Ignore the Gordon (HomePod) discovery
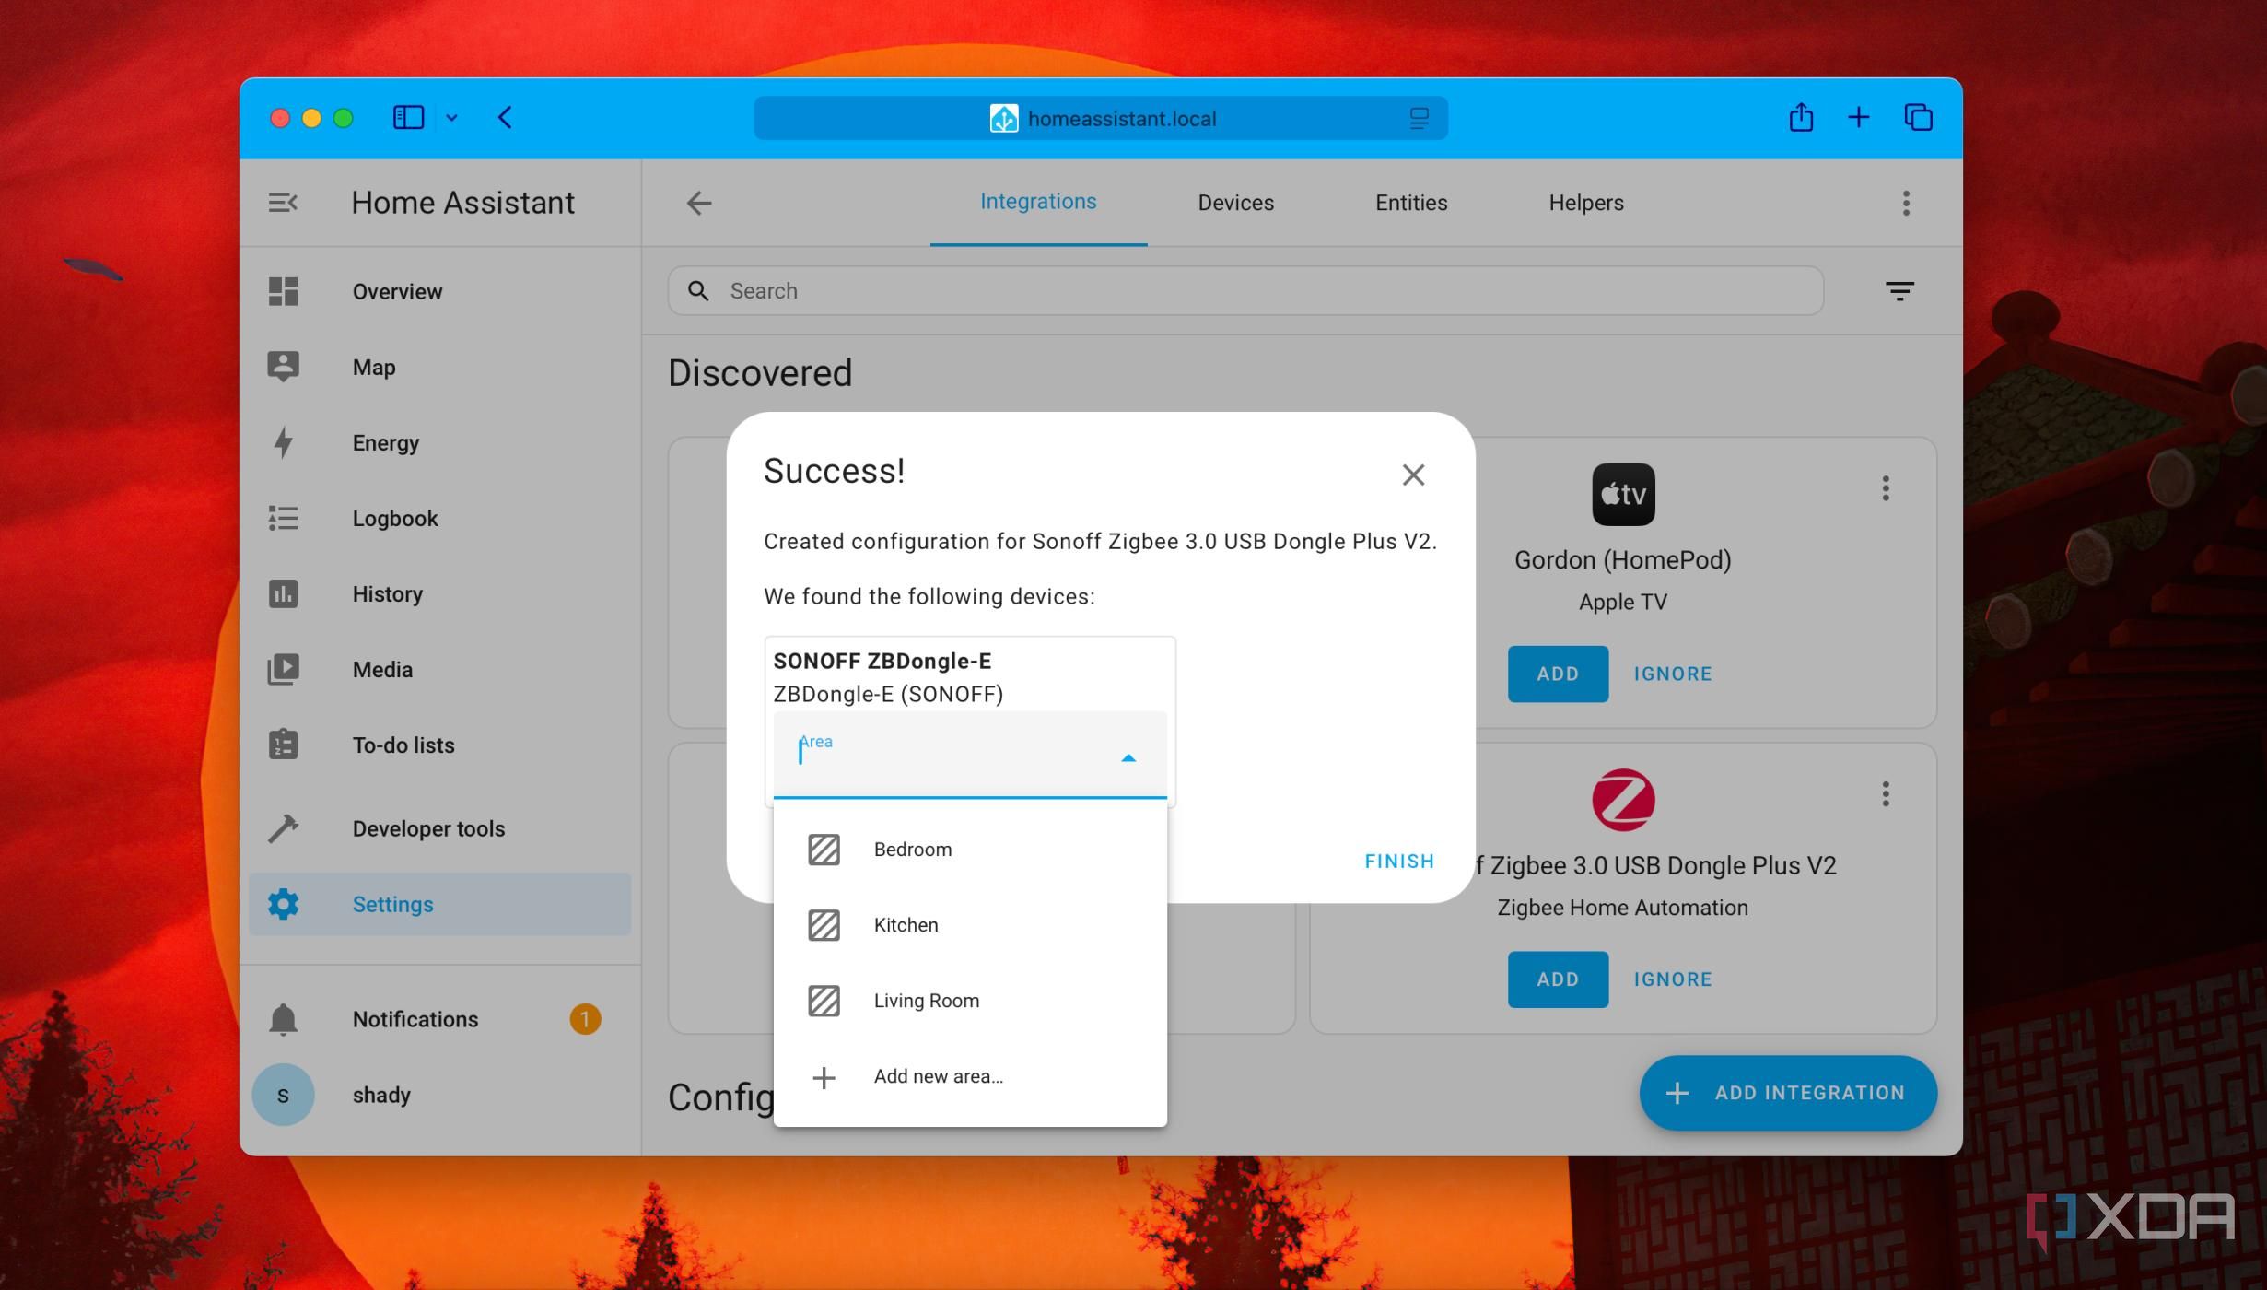 pos(1673,674)
